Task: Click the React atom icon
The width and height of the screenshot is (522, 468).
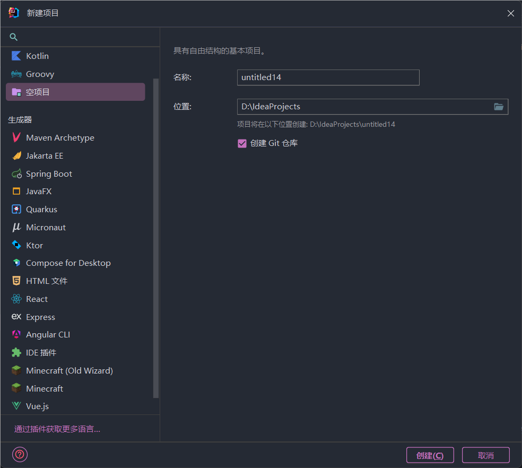Action: point(16,299)
